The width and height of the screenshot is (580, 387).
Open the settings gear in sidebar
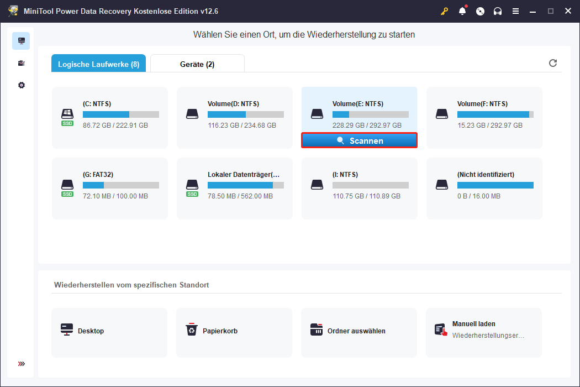[x=22, y=85]
